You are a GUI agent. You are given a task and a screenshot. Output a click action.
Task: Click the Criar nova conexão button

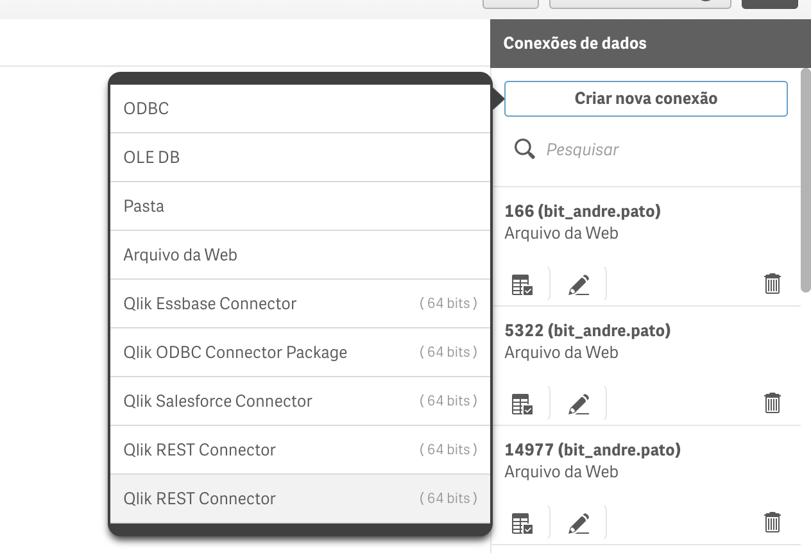(x=645, y=99)
